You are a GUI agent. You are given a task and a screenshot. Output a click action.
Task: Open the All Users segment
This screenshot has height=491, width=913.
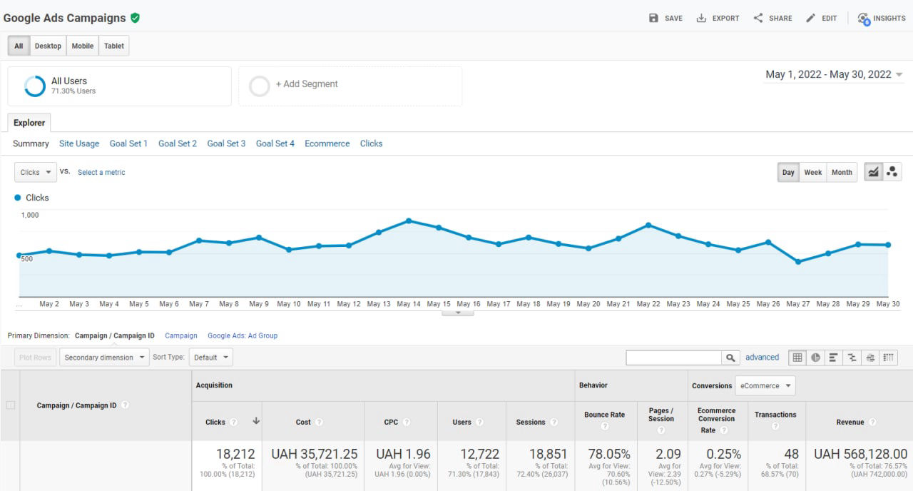click(120, 86)
